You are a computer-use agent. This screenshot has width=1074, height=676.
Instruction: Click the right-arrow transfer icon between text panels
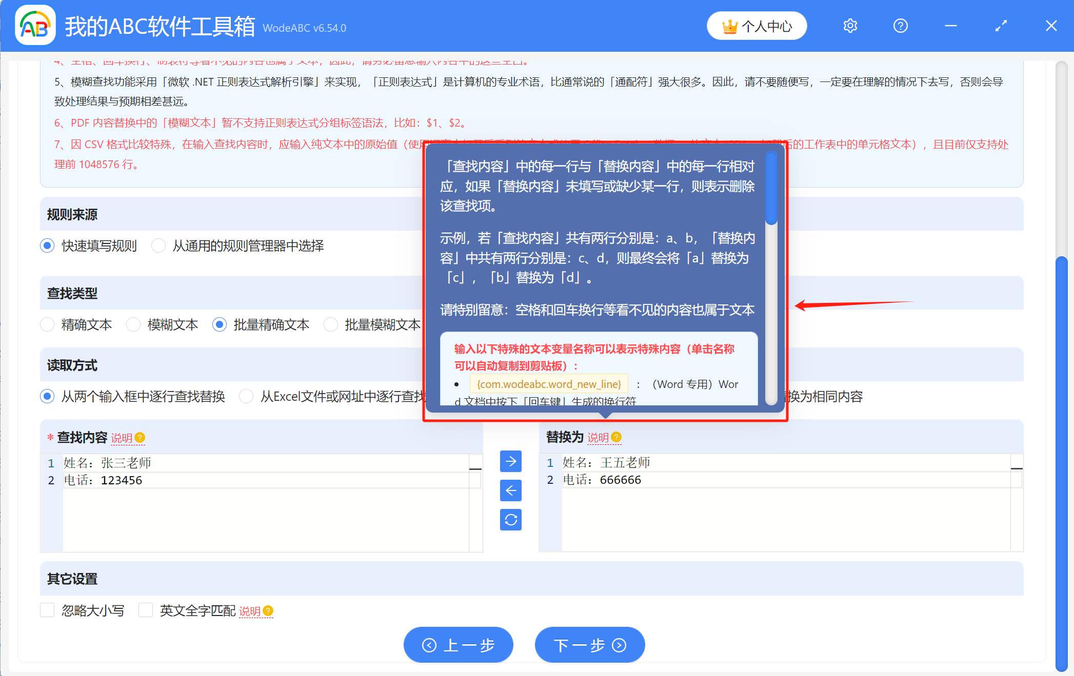pos(510,461)
